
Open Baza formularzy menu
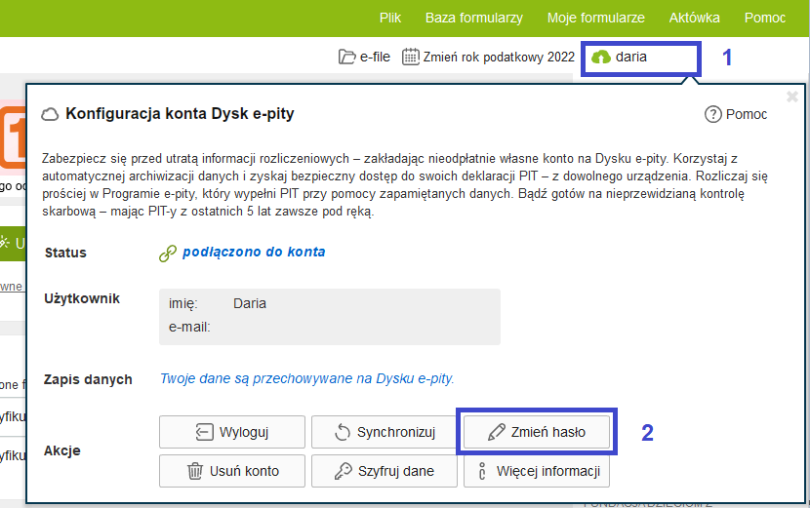[473, 18]
